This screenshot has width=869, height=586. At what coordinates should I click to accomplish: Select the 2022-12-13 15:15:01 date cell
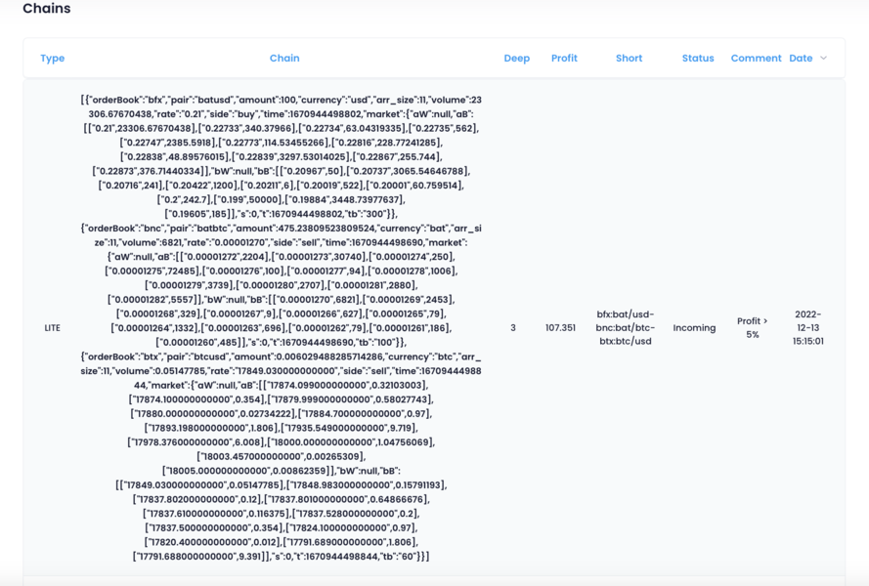point(808,328)
